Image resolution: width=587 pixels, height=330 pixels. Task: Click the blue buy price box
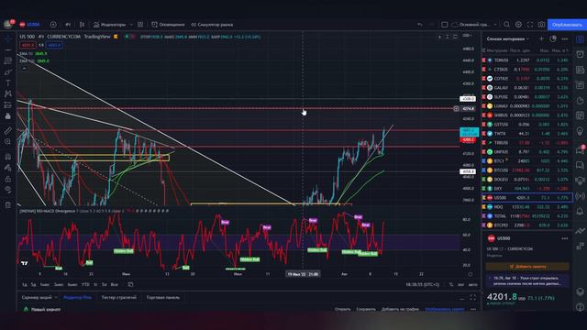(54, 45)
